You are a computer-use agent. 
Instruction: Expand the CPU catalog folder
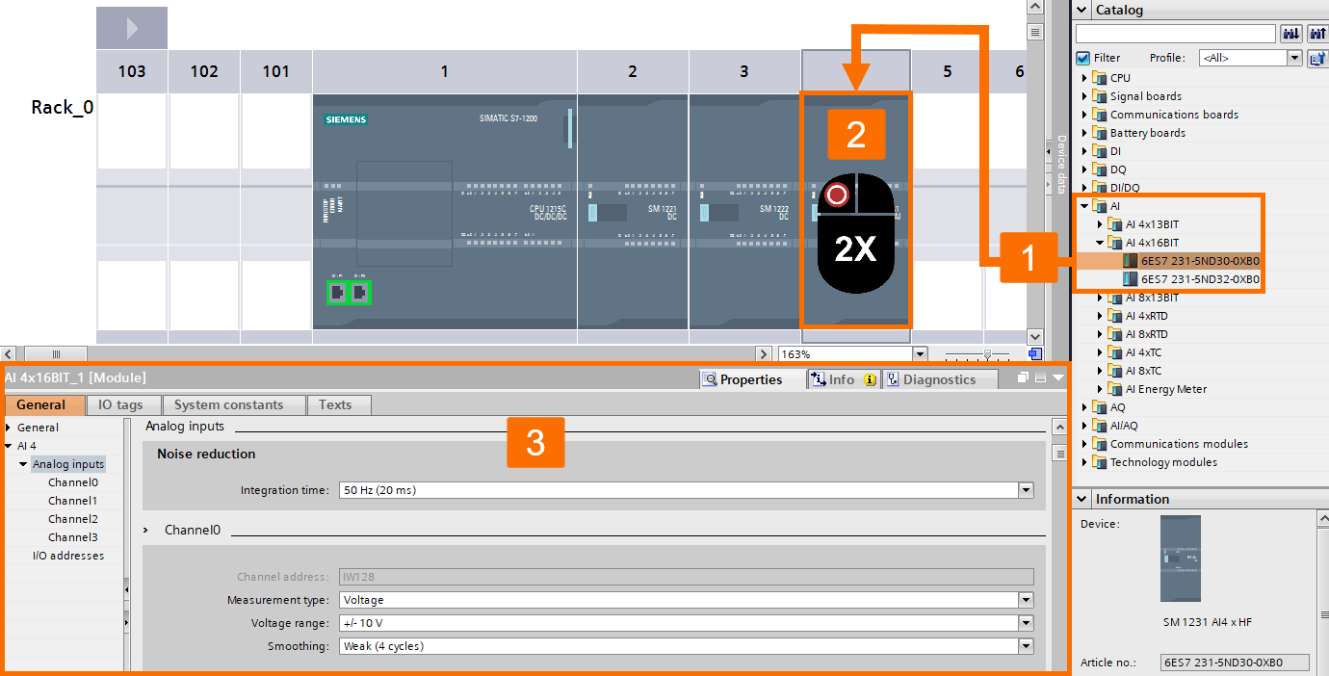pyautogui.click(x=1084, y=78)
